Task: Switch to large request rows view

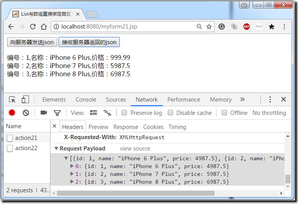Action: 94,113
